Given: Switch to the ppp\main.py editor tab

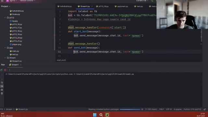Looking at the screenshot, I should click(122, 6).
